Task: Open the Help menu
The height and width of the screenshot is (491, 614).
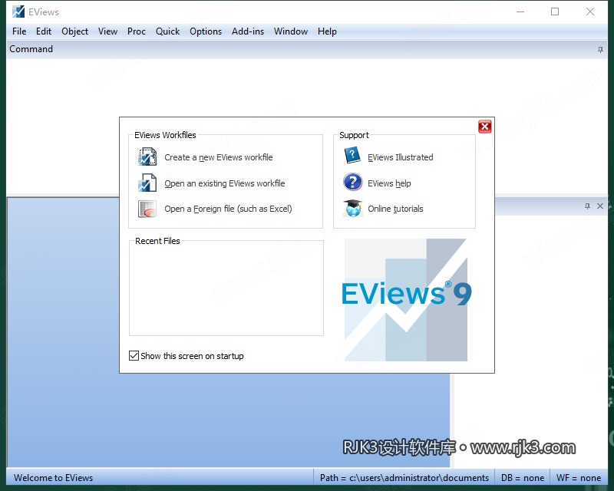Action: pyautogui.click(x=327, y=31)
